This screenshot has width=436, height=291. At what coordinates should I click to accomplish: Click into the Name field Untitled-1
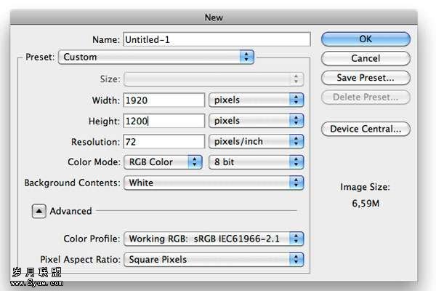[217, 39]
